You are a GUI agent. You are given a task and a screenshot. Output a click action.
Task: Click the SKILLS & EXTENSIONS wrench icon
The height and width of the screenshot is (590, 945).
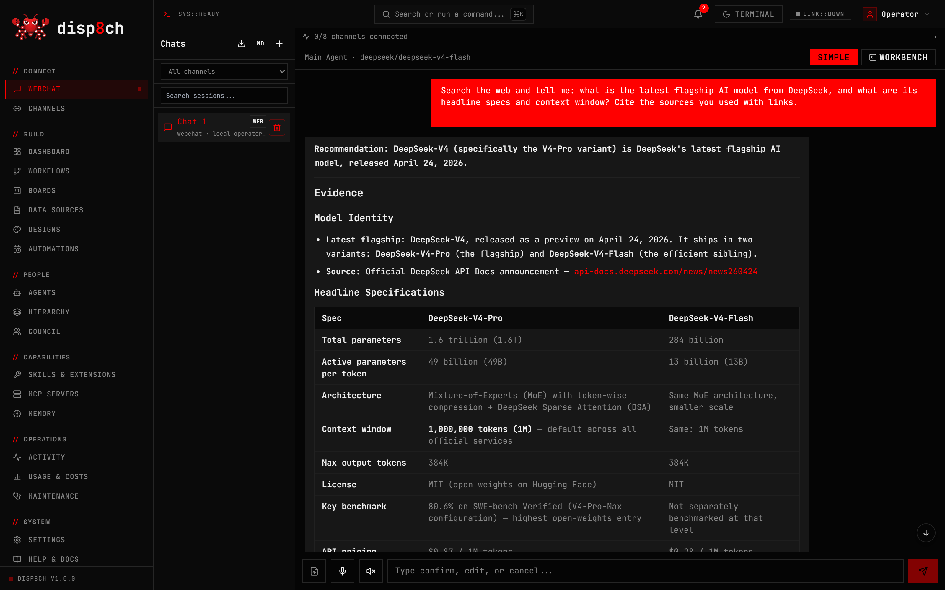[x=17, y=375]
